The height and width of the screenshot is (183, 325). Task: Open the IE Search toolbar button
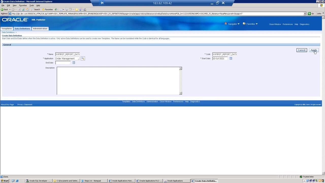(36, 9)
